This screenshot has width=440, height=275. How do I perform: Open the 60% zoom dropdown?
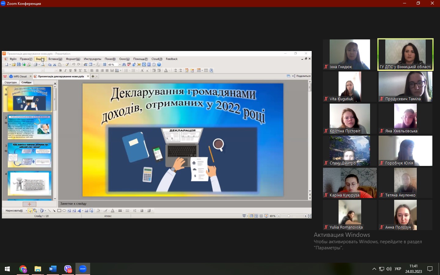pyautogui.click(x=120, y=64)
